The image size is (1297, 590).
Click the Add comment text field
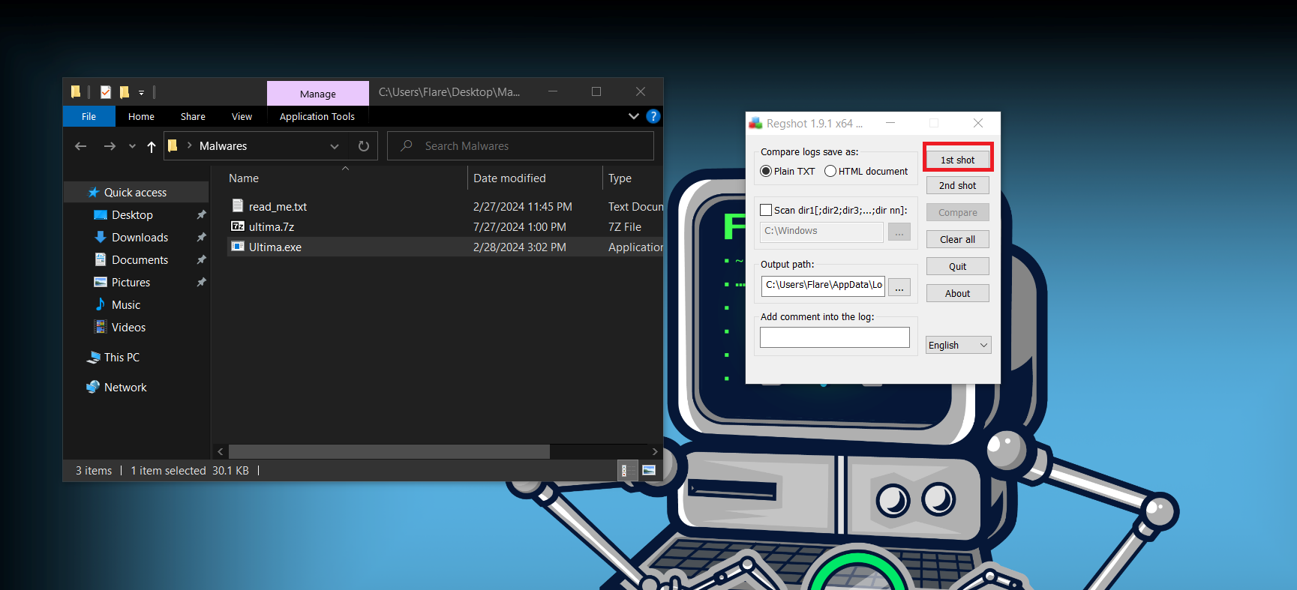coord(835,337)
